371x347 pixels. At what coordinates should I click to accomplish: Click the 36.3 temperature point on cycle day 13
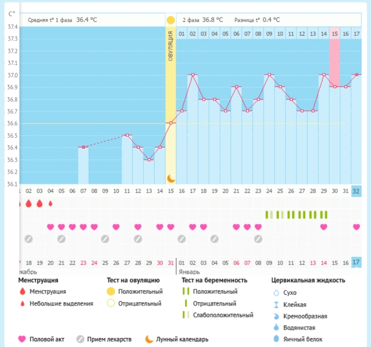[x=149, y=160]
